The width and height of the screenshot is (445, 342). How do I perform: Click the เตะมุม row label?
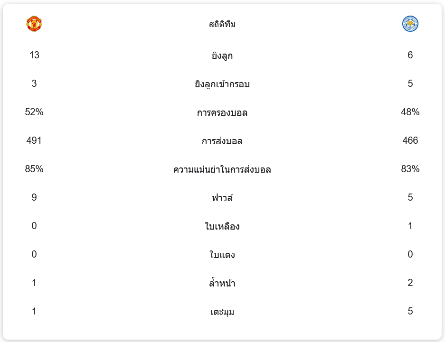point(222,312)
